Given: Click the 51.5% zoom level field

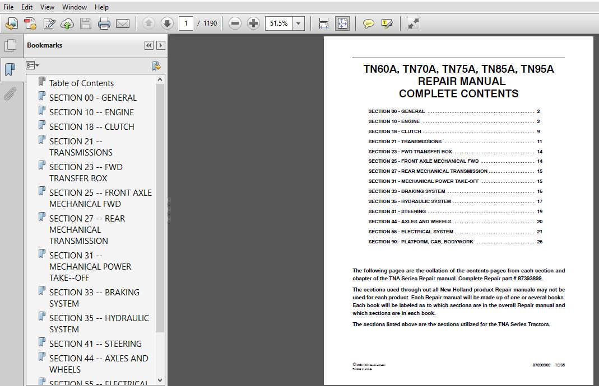Looking at the screenshot, I should click(x=279, y=23).
